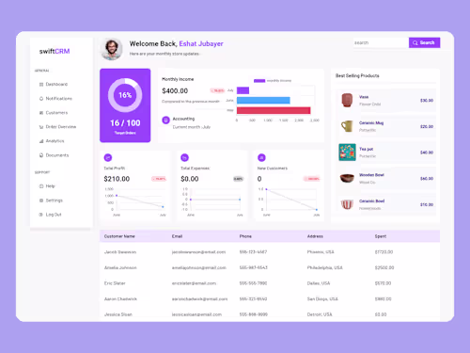Select the Customers sidebar icon
This screenshot has height=353, width=470.
41,113
